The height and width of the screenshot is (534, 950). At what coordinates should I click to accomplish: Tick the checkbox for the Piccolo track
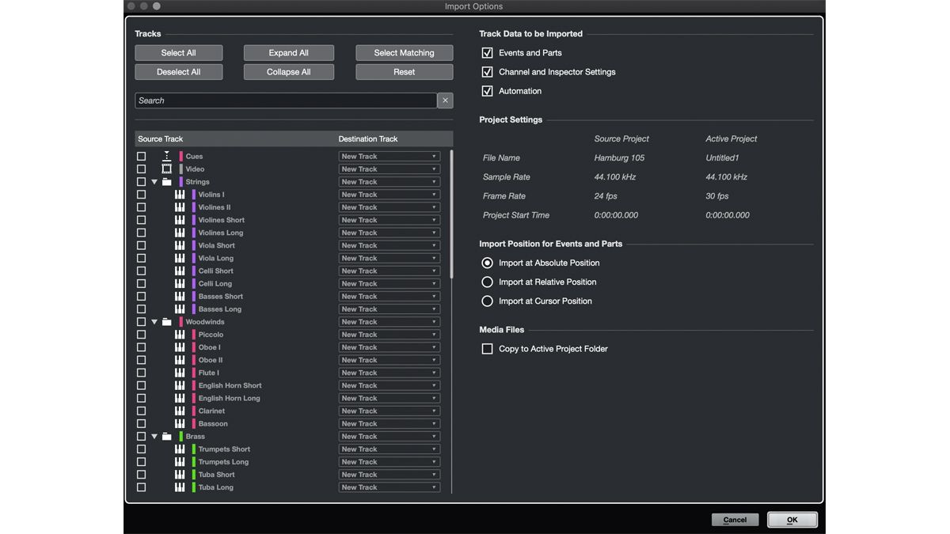(x=142, y=335)
